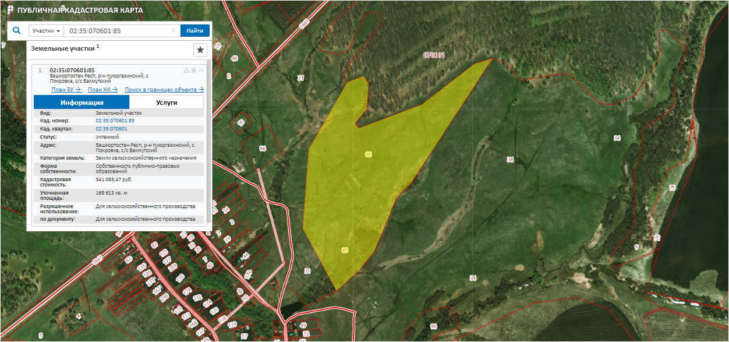Open the План ЗУ link
The width and height of the screenshot is (729, 342).
coord(66,90)
